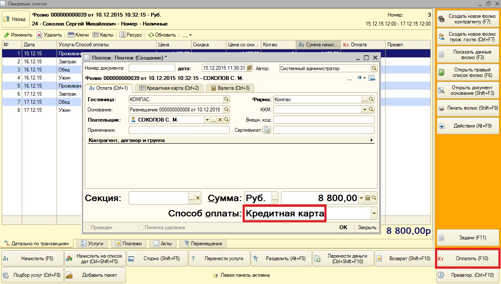This screenshot has height=284, width=501.
Task: Open the toolbar overflow menu
Action: [187, 35]
